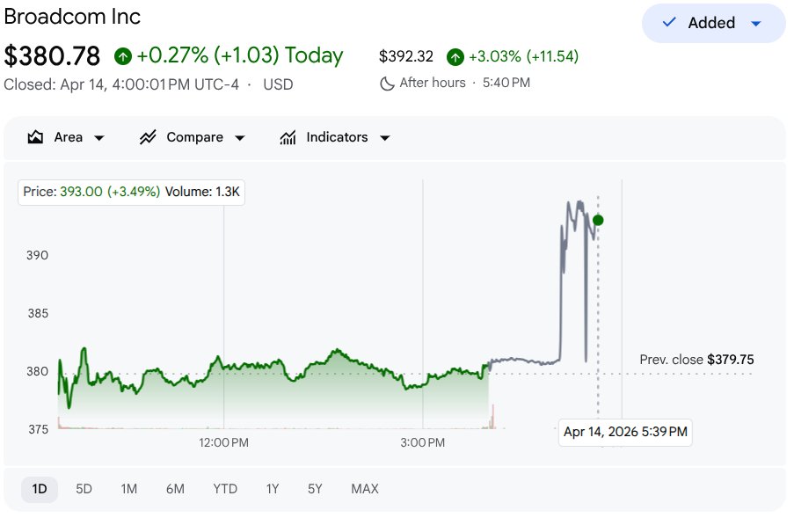Click the moon After hours icon
The height and width of the screenshot is (525, 794).
[387, 83]
